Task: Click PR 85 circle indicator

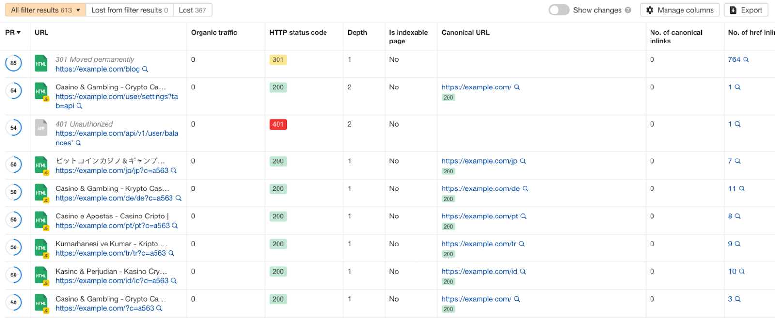Action: [14, 63]
